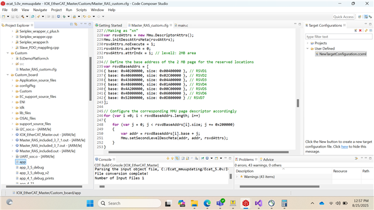The height and width of the screenshot is (210, 374).
Task: Click the search magnifier toolbar icon
Action: (33, 16)
